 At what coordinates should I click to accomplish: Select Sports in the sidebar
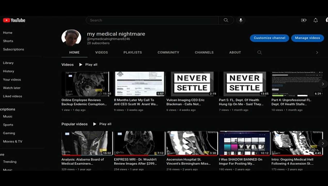pos(8,125)
